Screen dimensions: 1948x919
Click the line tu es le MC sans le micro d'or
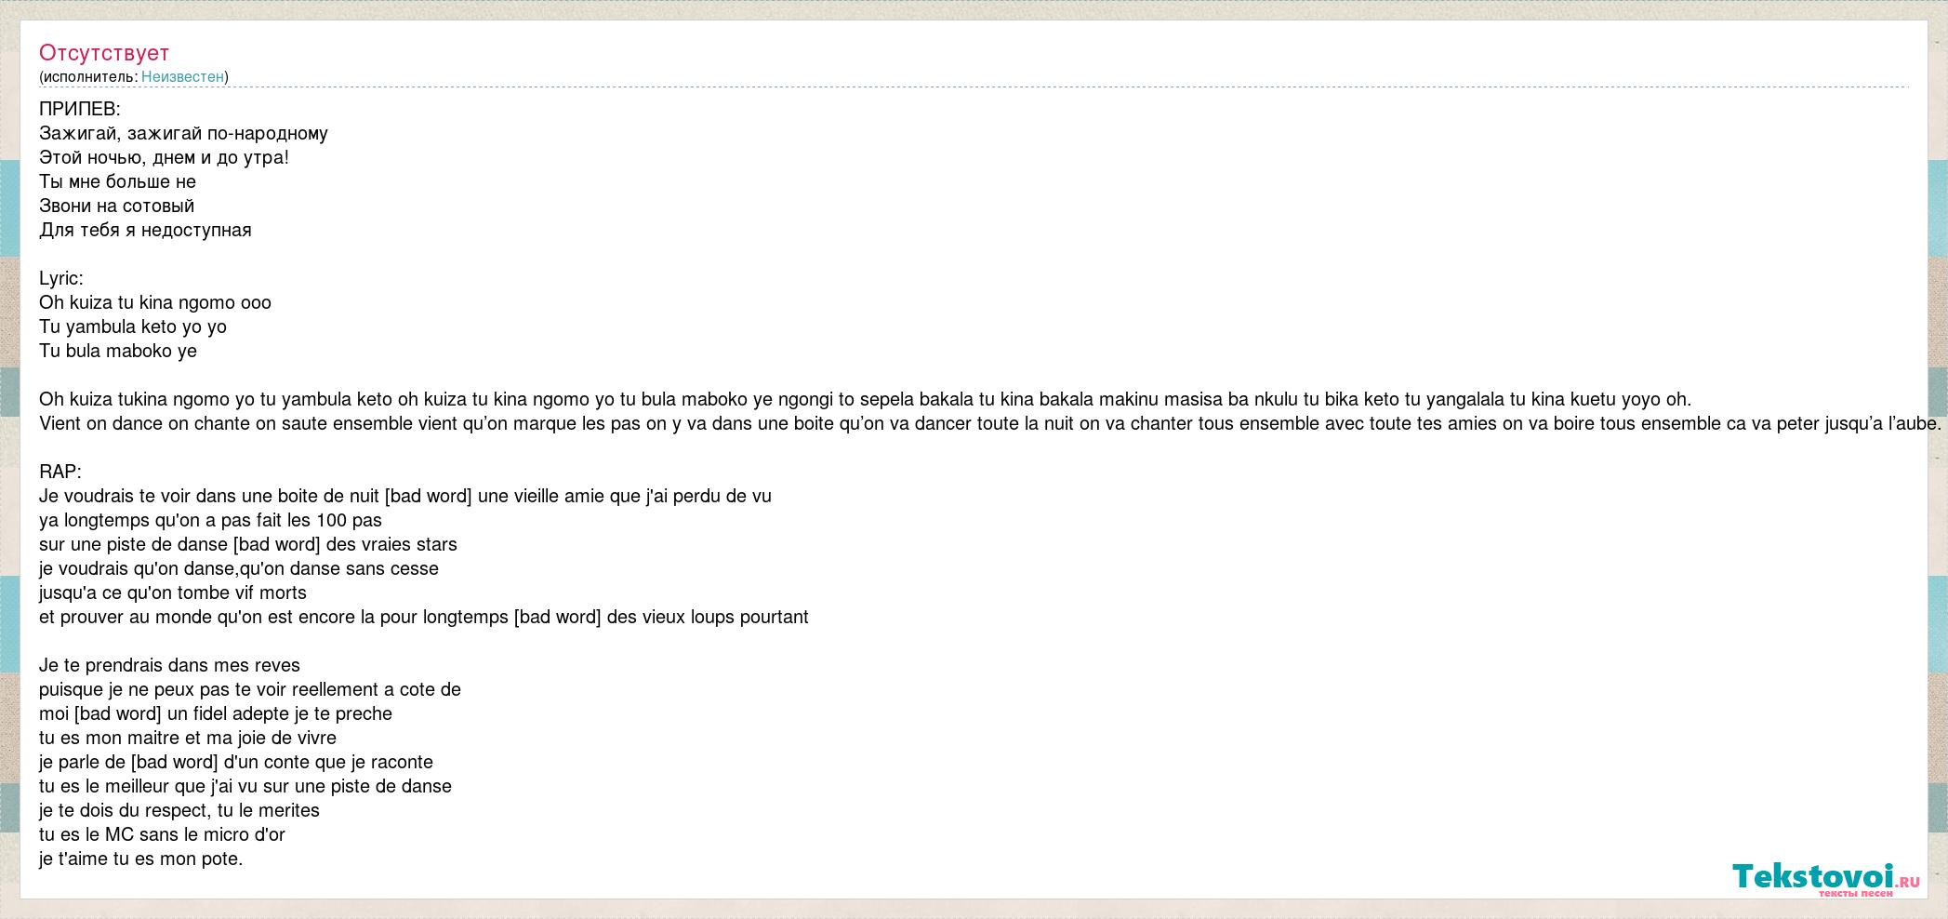pos(162,834)
